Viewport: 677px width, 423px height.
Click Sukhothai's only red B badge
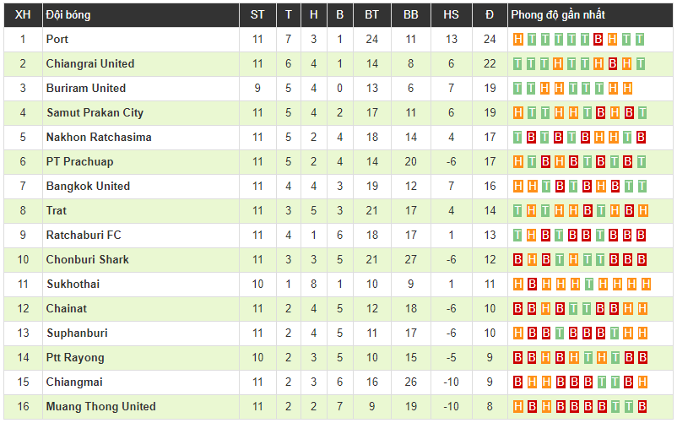pyautogui.click(x=532, y=284)
